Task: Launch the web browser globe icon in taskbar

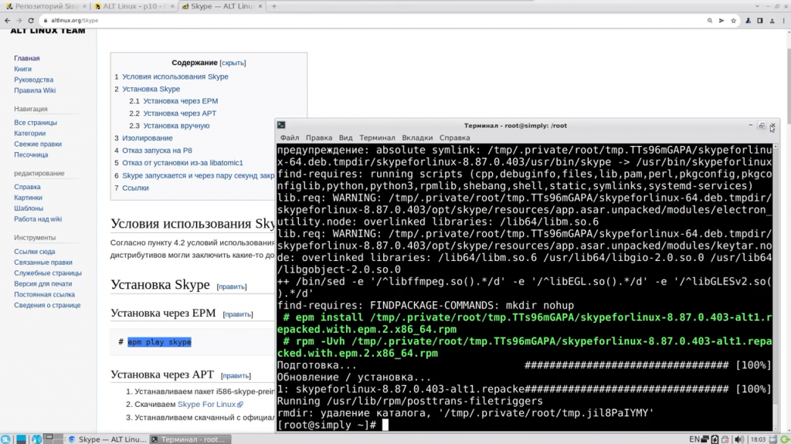Action: 36,439
